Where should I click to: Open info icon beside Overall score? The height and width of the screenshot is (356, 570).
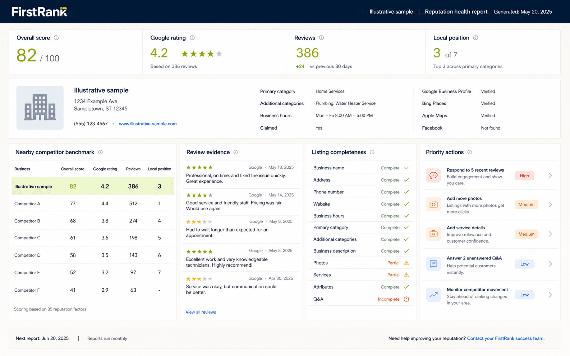tap(56, 38)
